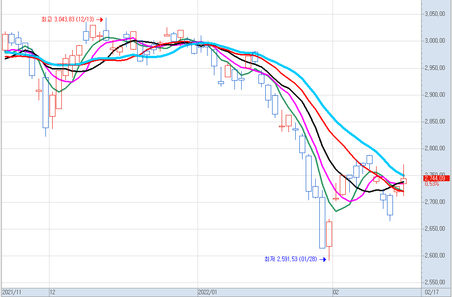Click the current price tag 2,744.09
The height and width of the screenshot is (297, 452).
(437, 178)
